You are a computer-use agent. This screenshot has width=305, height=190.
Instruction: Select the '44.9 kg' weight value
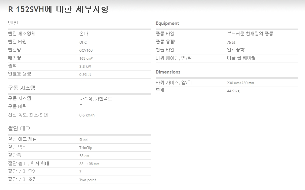point(233,91)
